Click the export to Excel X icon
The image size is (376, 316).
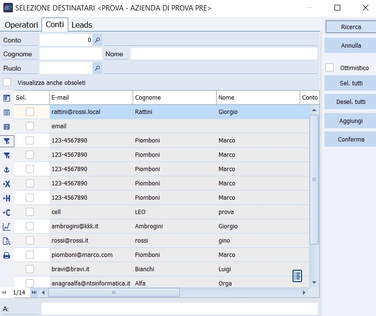(x=7, y=184)
